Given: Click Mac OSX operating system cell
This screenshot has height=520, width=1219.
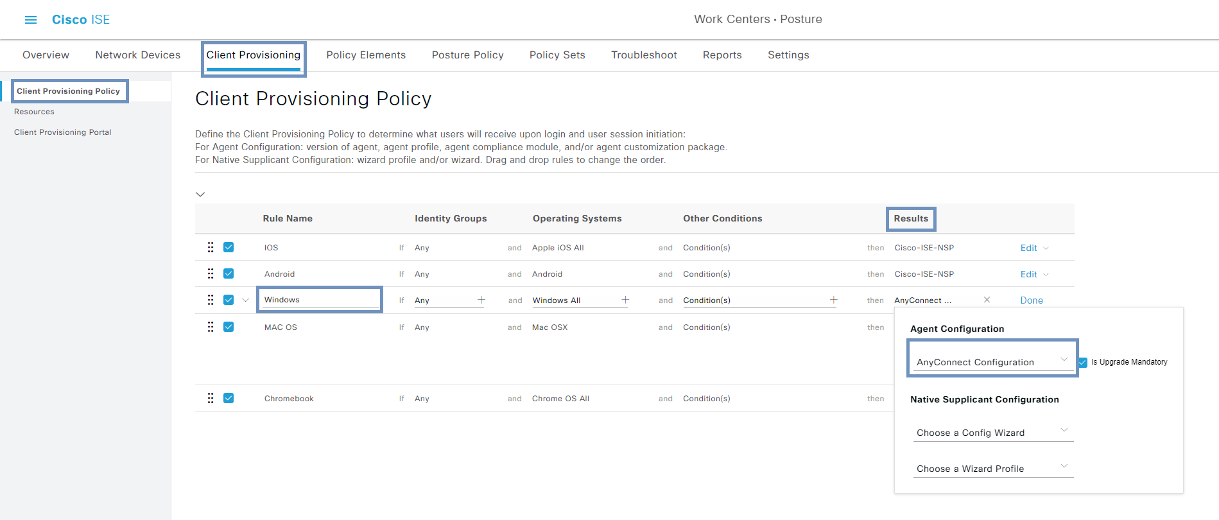Looking at the screenshot, I should (x=550, y=327).
